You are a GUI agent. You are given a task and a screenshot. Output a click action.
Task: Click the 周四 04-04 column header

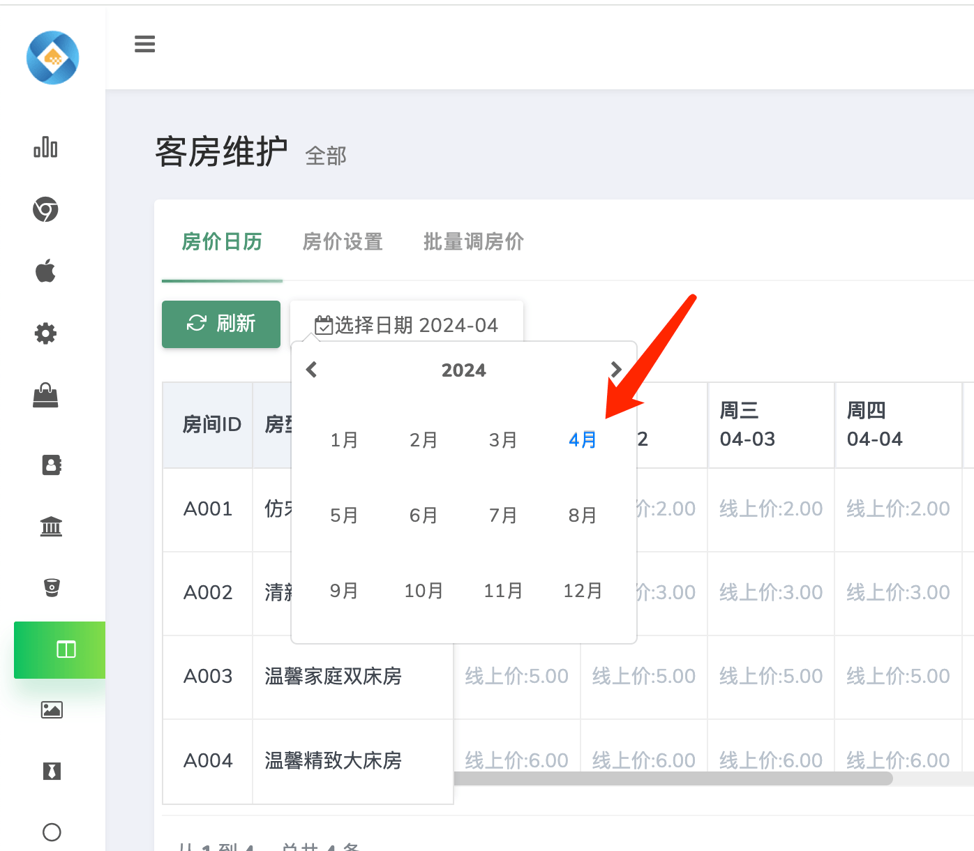(x=898, y=425)
